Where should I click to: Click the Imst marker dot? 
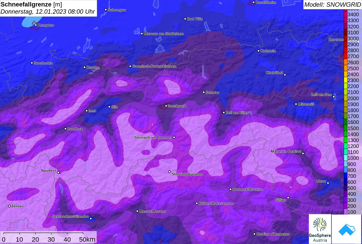tap(87, 111)
